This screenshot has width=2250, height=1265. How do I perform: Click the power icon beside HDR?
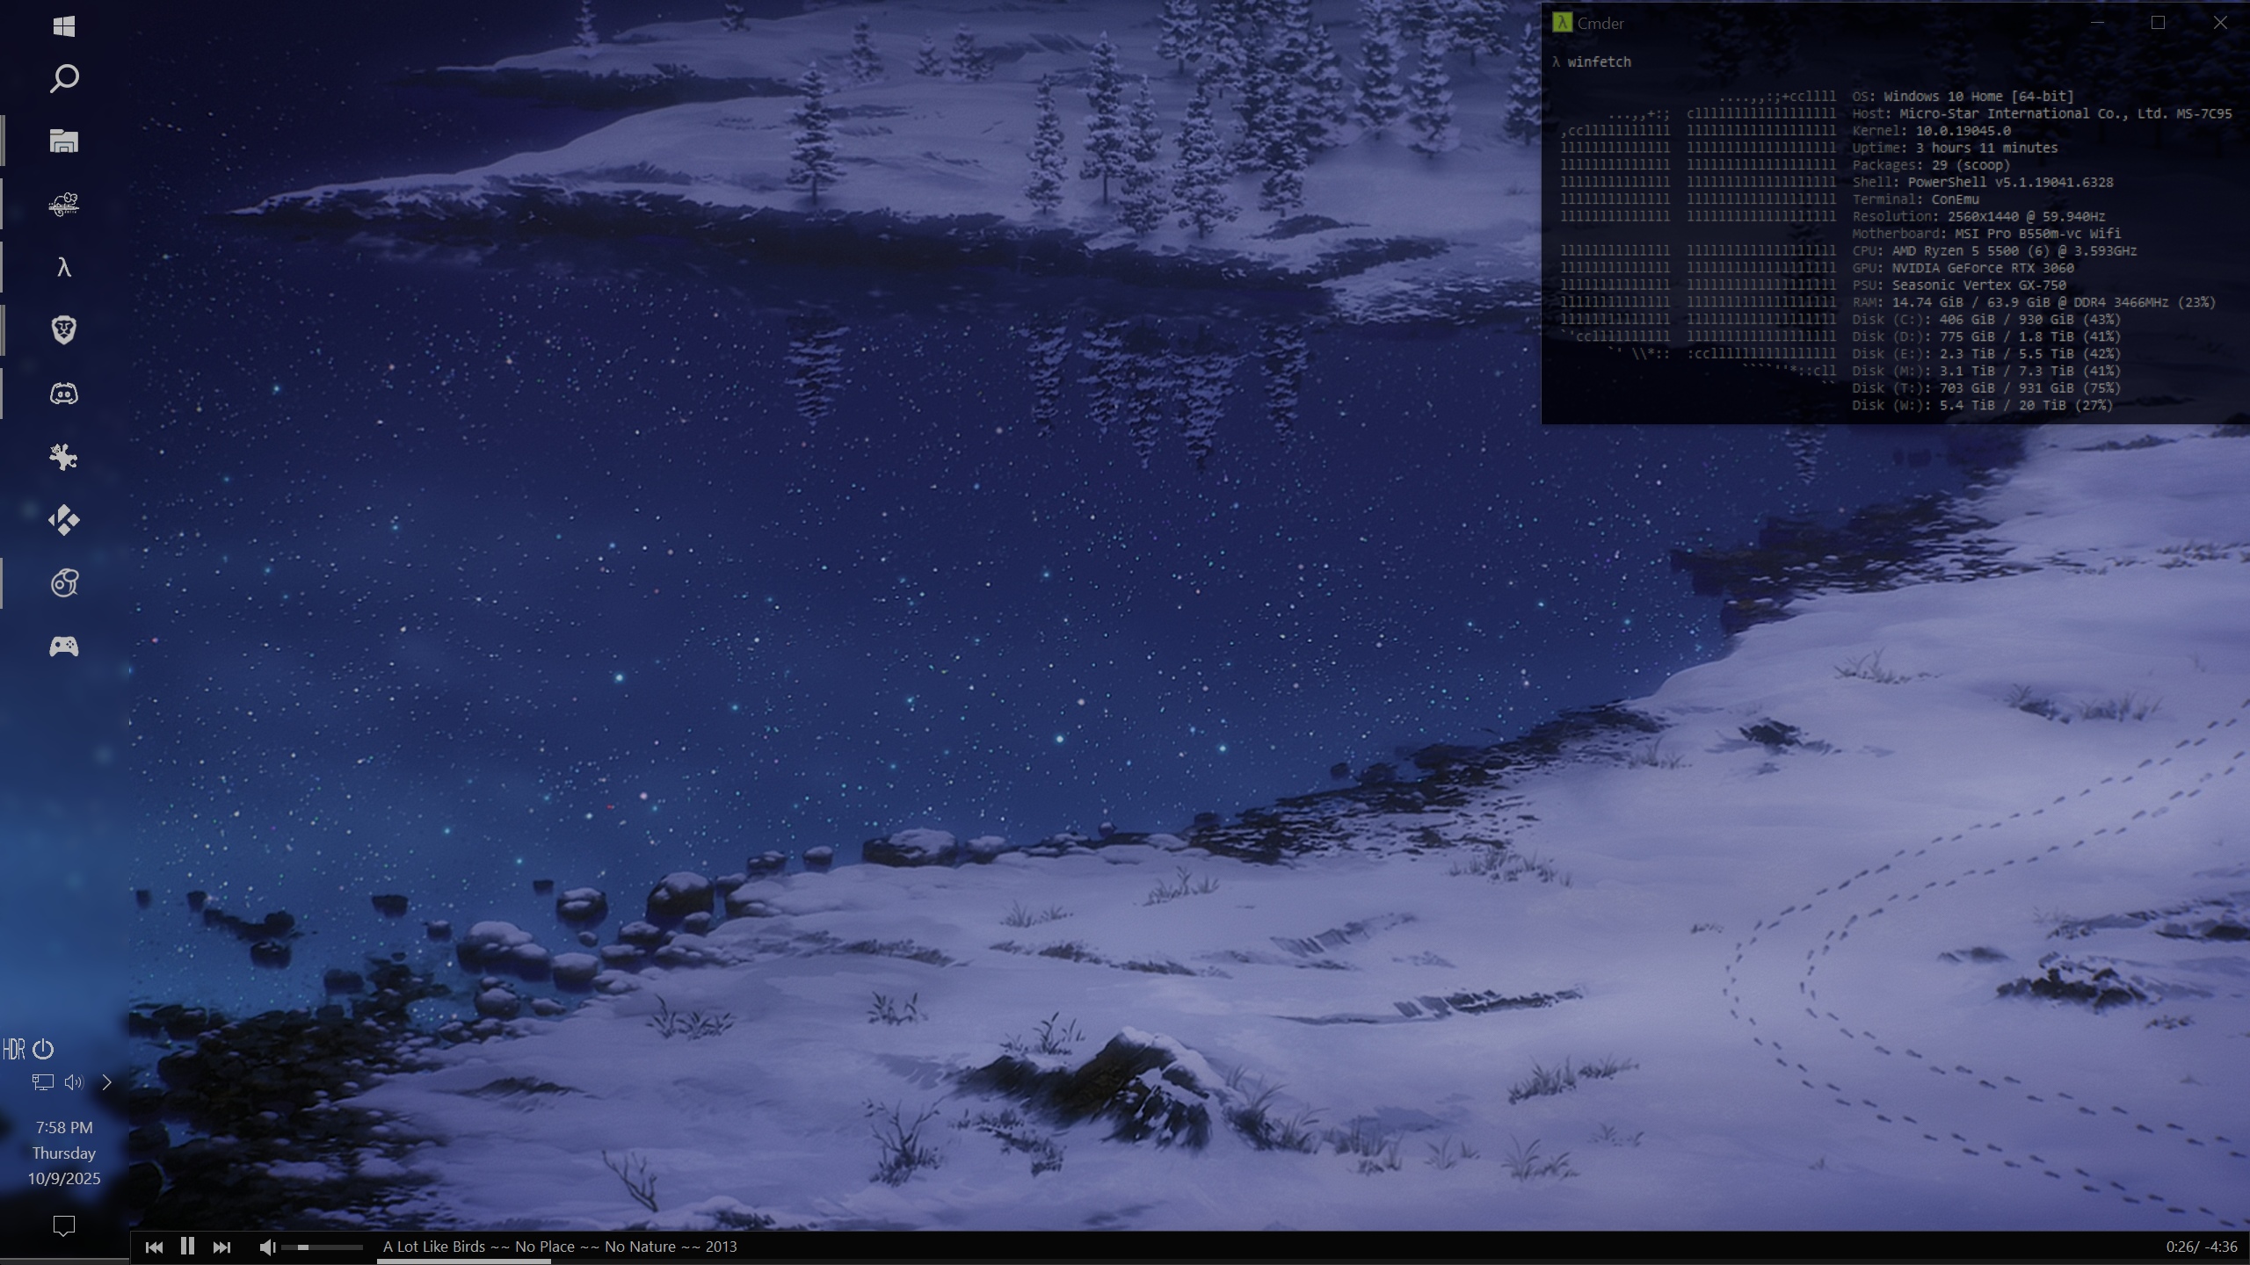(x=43, y=1049)
